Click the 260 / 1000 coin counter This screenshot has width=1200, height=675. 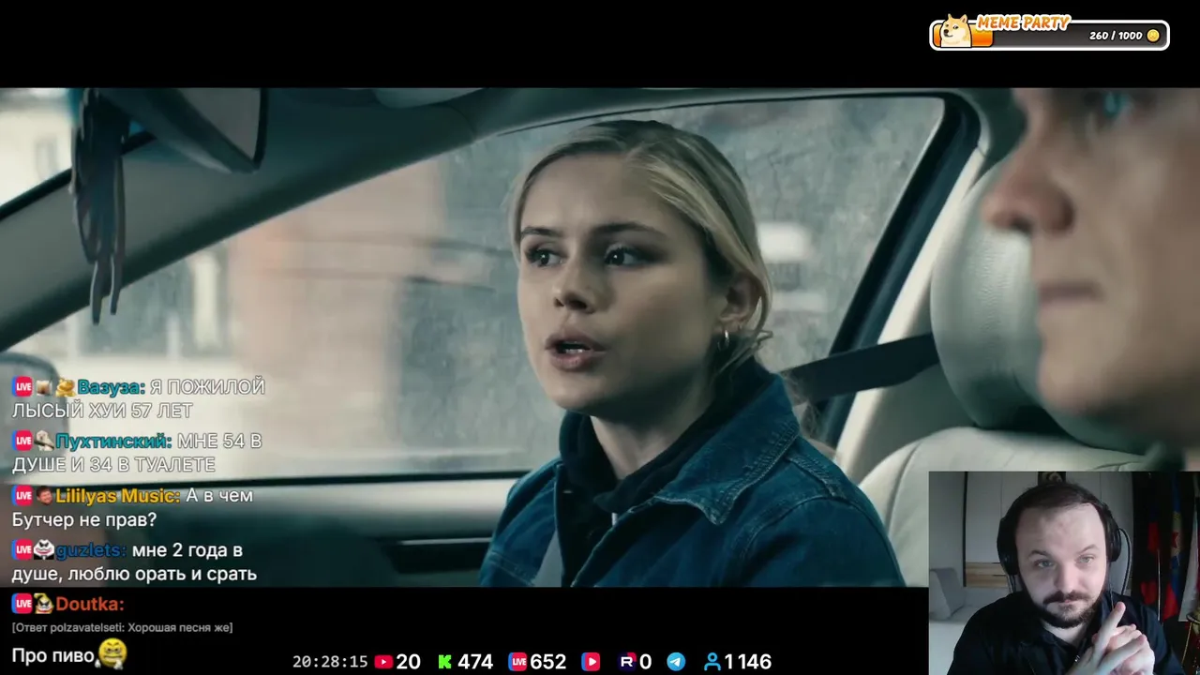pyautogui.click(x=1116, y=36)
